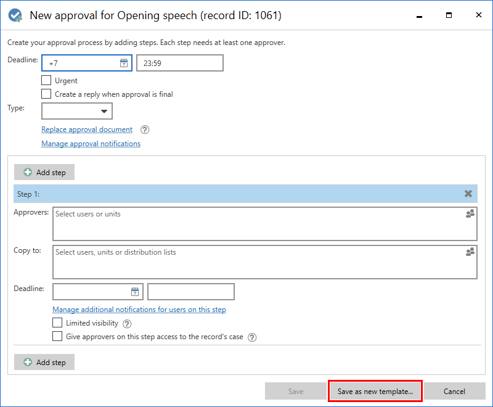This screenshot has height=407, width=493.
Task: Check Create a reply when approval is final
Action: [x=46, y=94]
